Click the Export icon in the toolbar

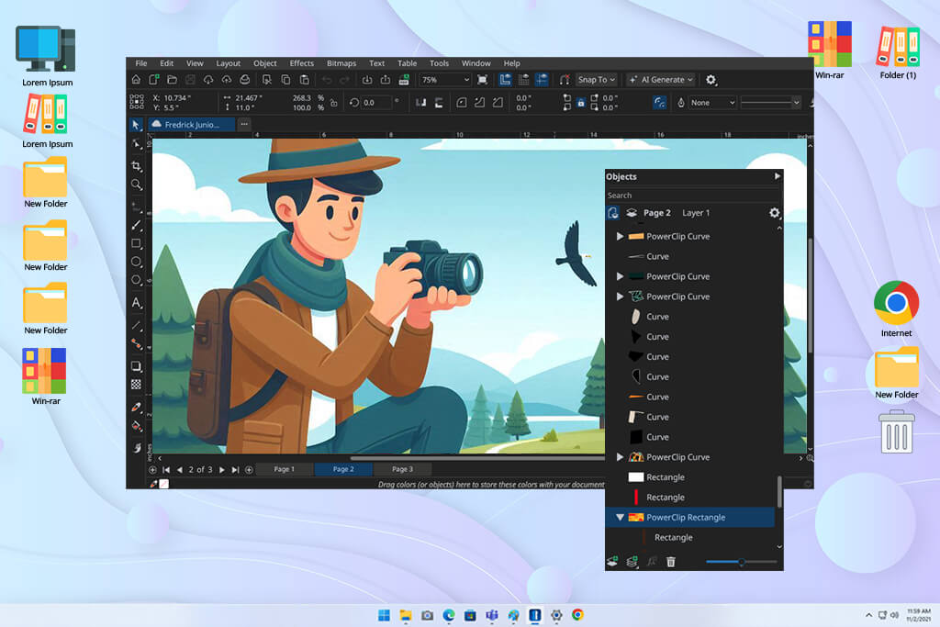tap(385, 80)
